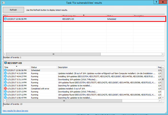Sort lower list by Status column header

[x=43, y=67]
